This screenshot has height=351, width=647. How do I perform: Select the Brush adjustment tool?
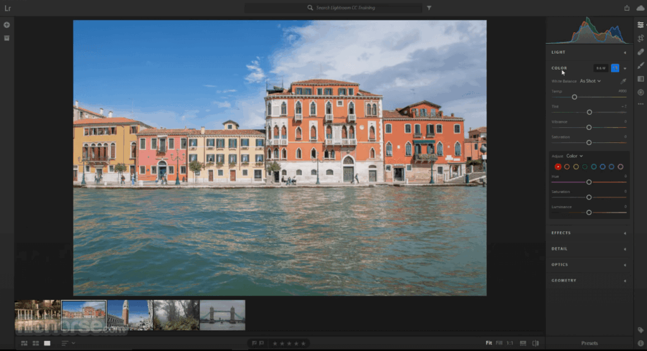pos(641,65)
